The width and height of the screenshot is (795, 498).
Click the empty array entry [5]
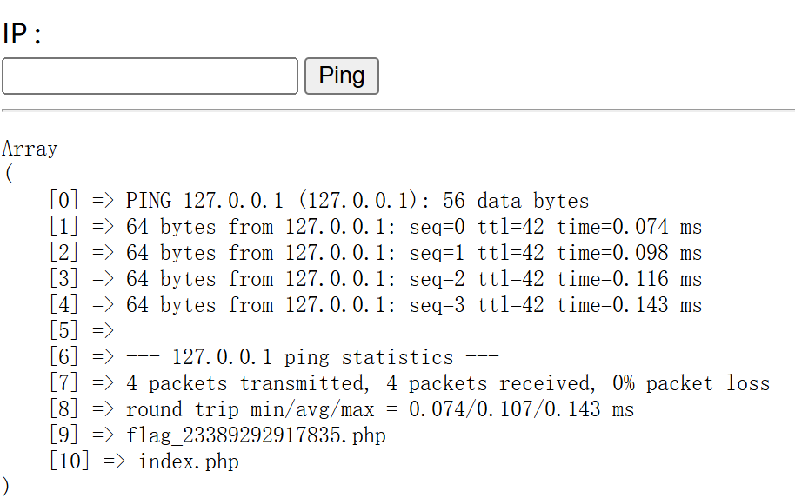point(82,331)
